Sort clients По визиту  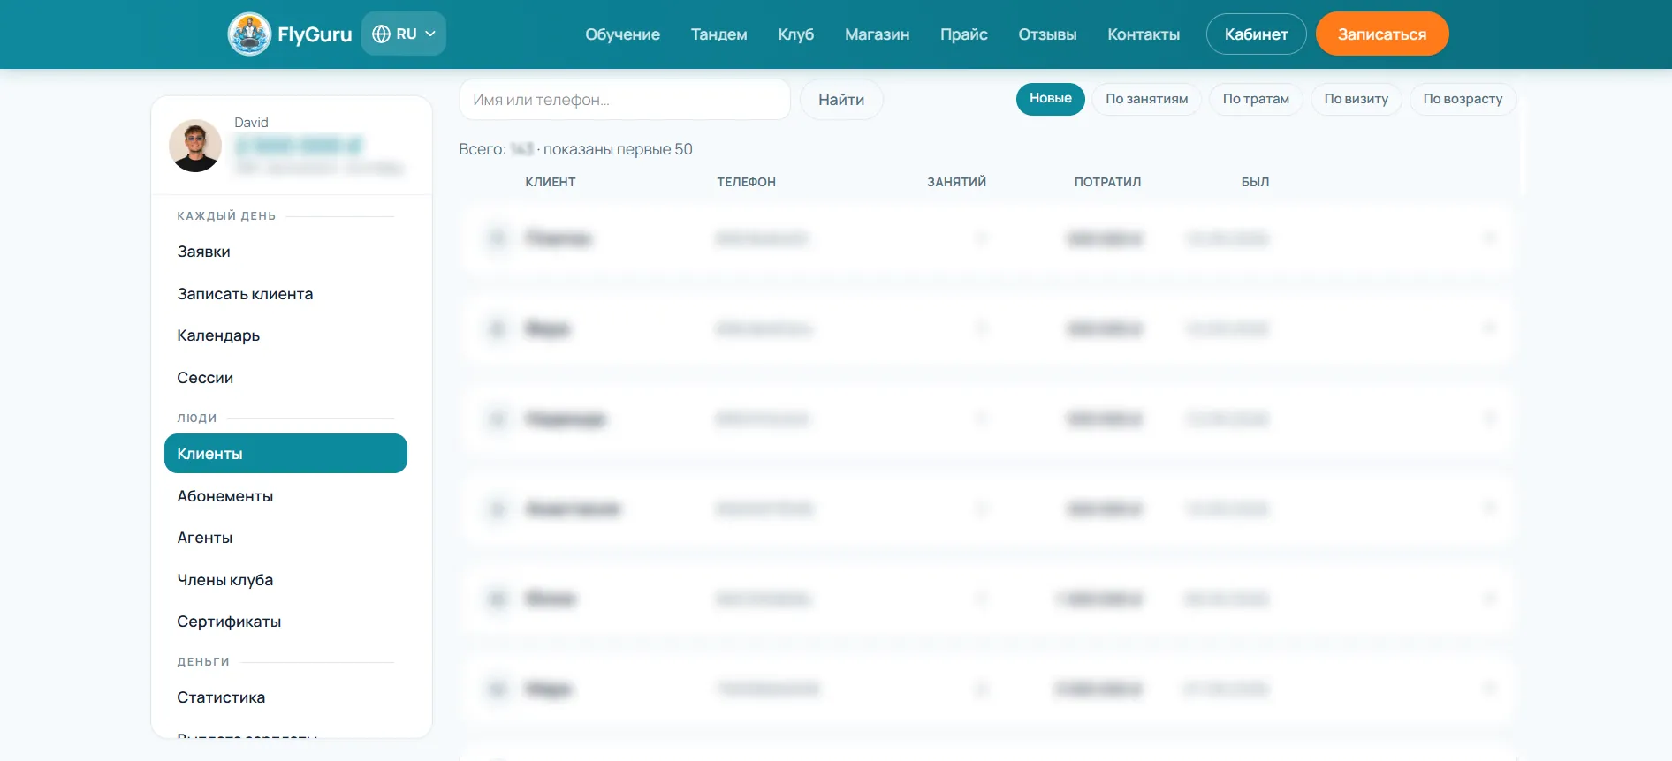(x=1356, y=99)
